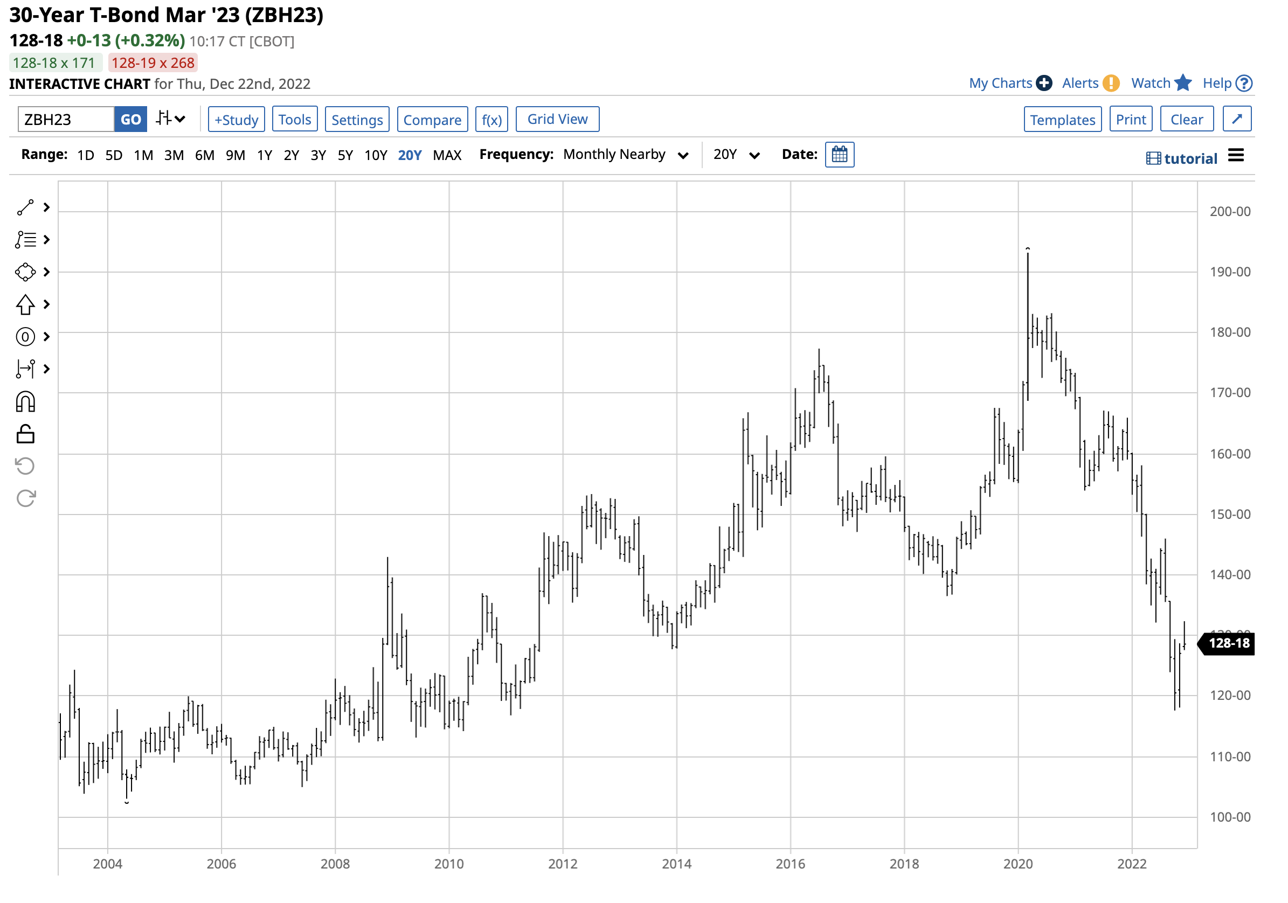Viewport: 1288px width, 903px height.
Task: Toggle the drawing lock padlock
Action: point(25,435)
